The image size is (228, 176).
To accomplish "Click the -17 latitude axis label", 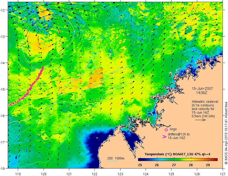I will click(x=3, y=142).
